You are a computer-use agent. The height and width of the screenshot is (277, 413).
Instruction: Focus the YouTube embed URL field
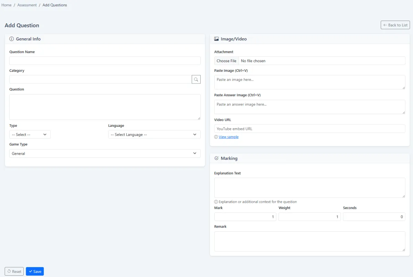pos(310,129)
